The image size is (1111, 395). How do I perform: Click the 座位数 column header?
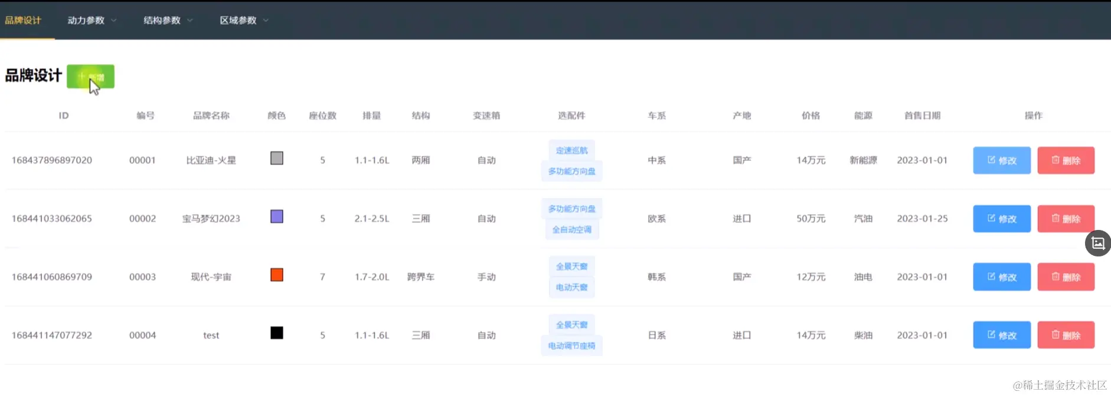tap(323, 116)
